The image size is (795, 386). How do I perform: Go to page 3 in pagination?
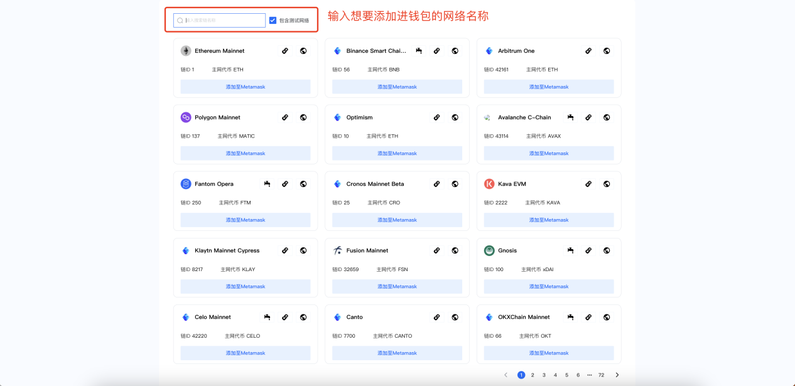(x=544, y=375)
